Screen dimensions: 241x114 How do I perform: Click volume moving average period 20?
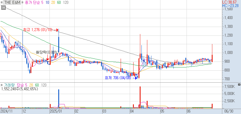(x=31, y=85)
